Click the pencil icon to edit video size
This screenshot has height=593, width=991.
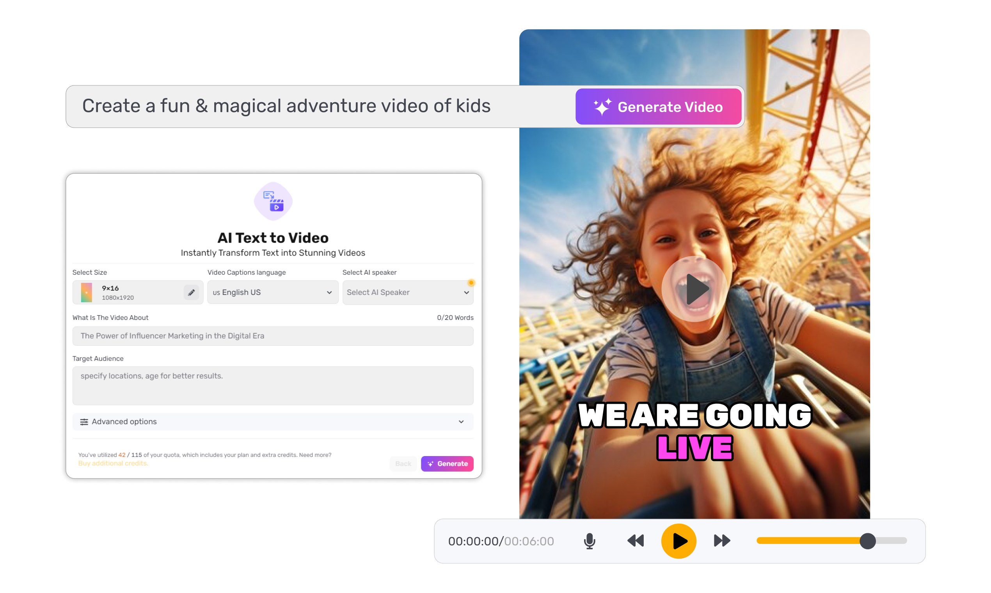[192, 292]
